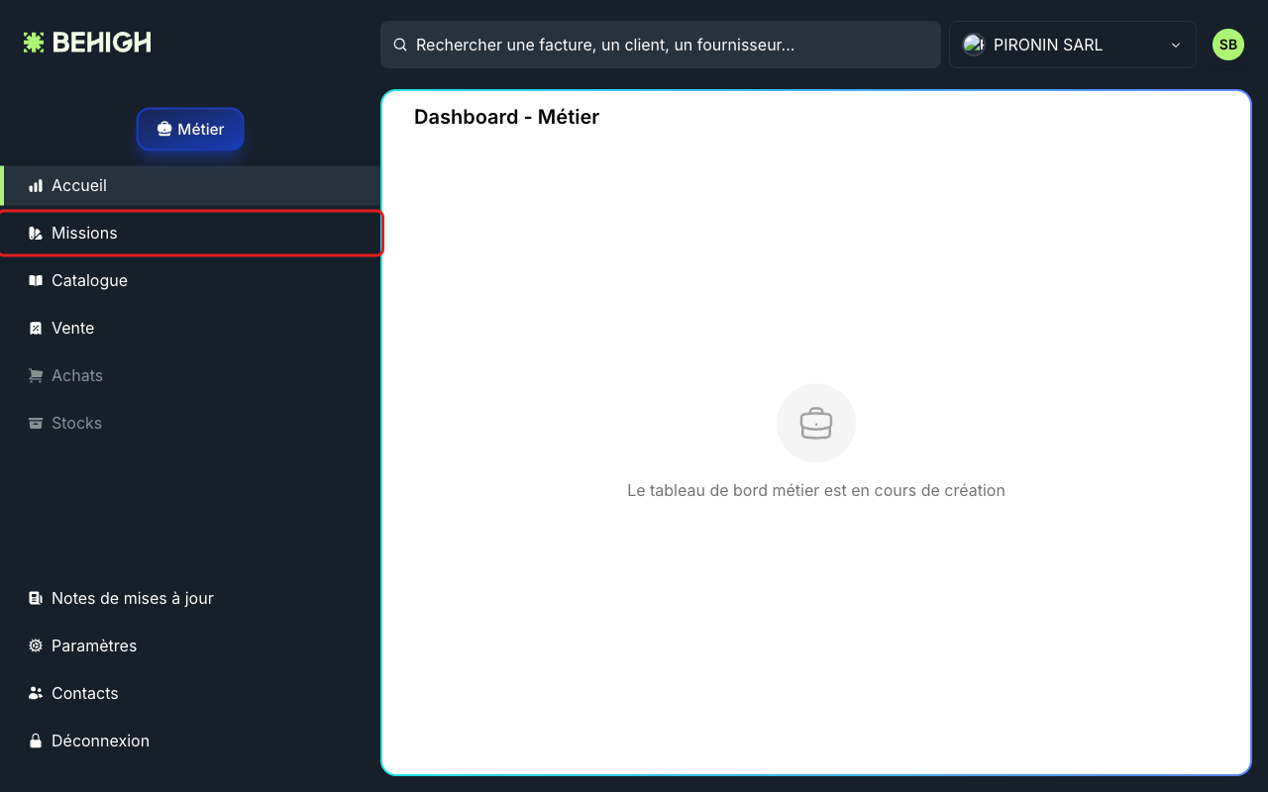Go to Accueil in sidebar

[x=190, y=185]
